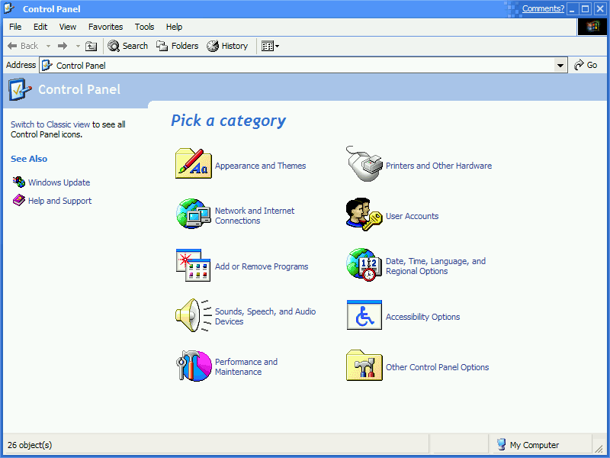
Task: Click inside the Address input field
Action: [303, 66]
